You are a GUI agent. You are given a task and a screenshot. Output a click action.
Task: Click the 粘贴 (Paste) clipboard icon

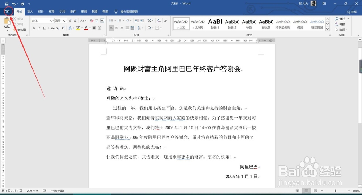pyautogui.click(x=7, y=21)
